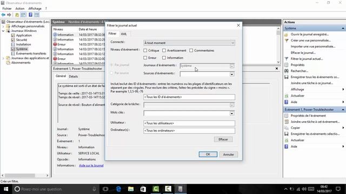Open Événements transférés in tree
The height and width of the screenshot is (194, 346).
(x=31, y=53)
